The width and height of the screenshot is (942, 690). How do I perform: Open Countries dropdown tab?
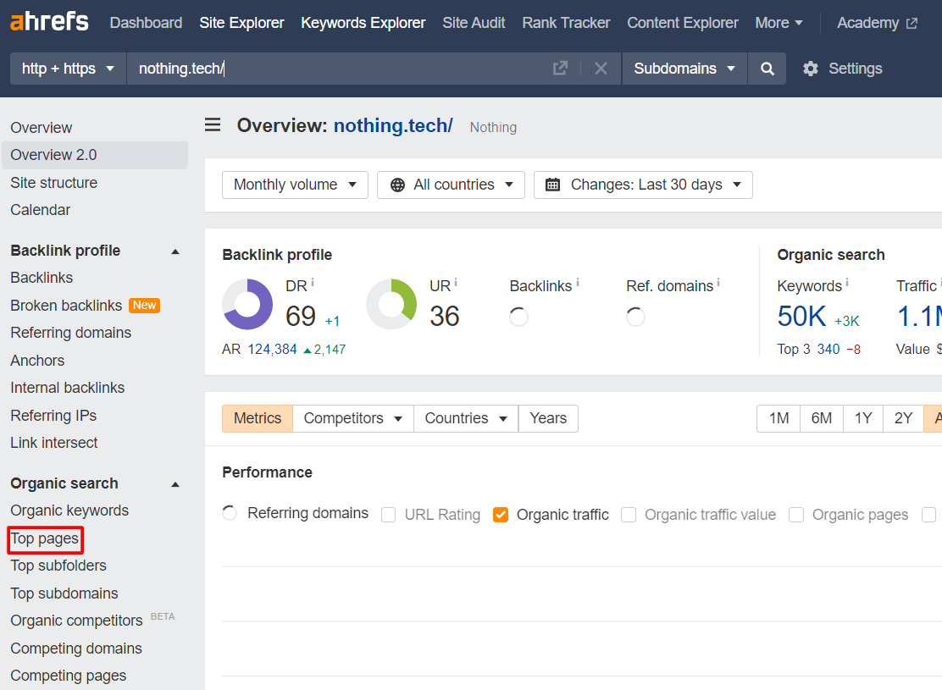[x=466, y=418]
